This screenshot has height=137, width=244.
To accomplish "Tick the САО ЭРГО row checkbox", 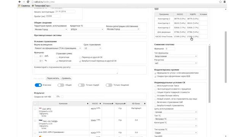I will click(35, 109).
